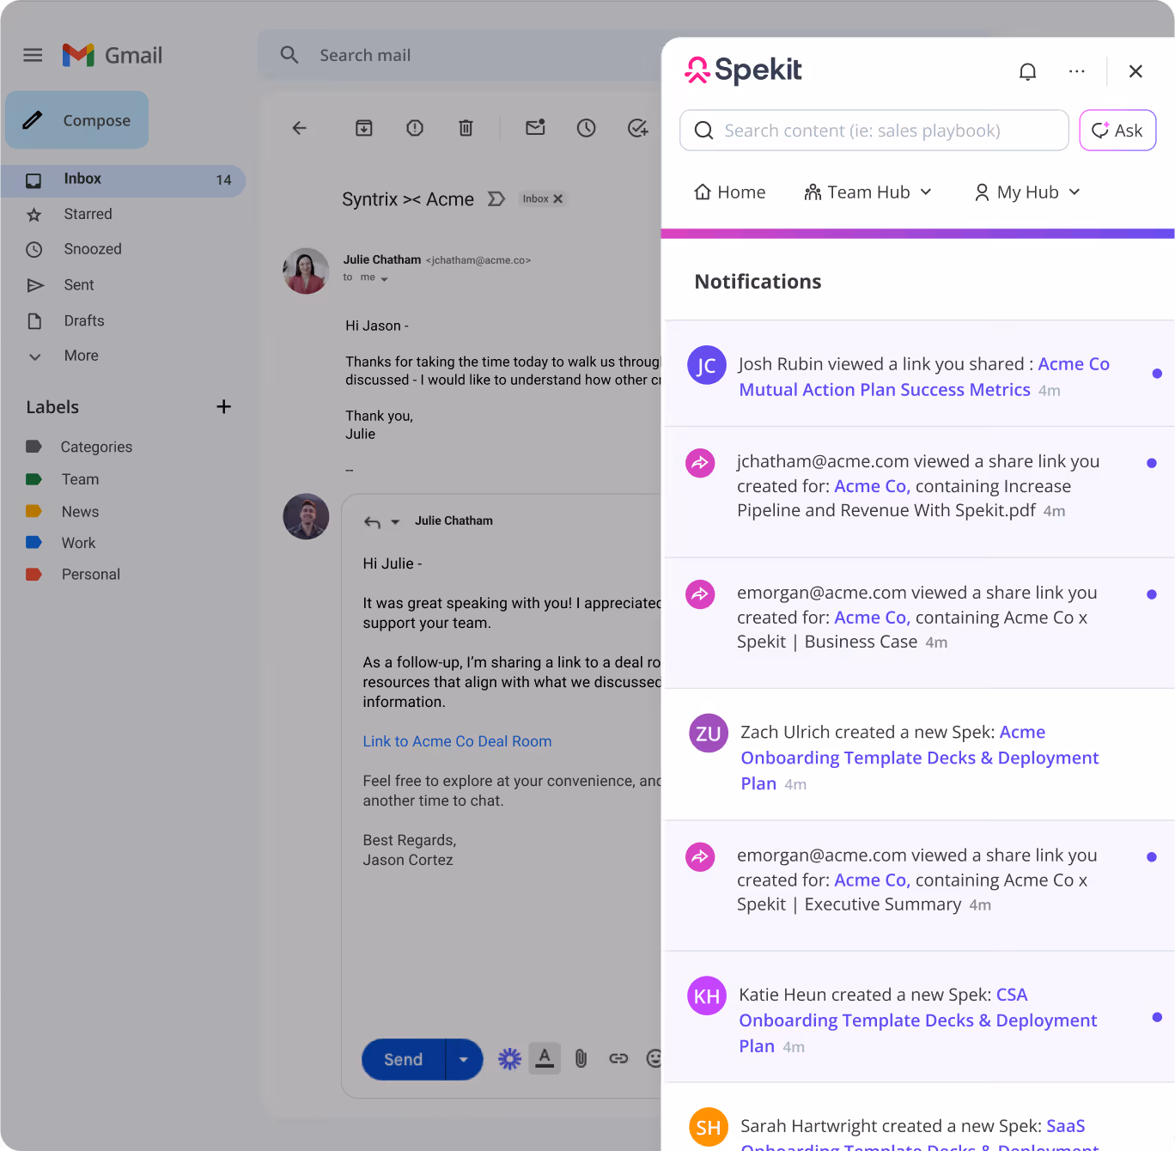Click the Ask button in Spekit
The height and width of the screenshot is (1151, 1175).
pos(1117,131)
